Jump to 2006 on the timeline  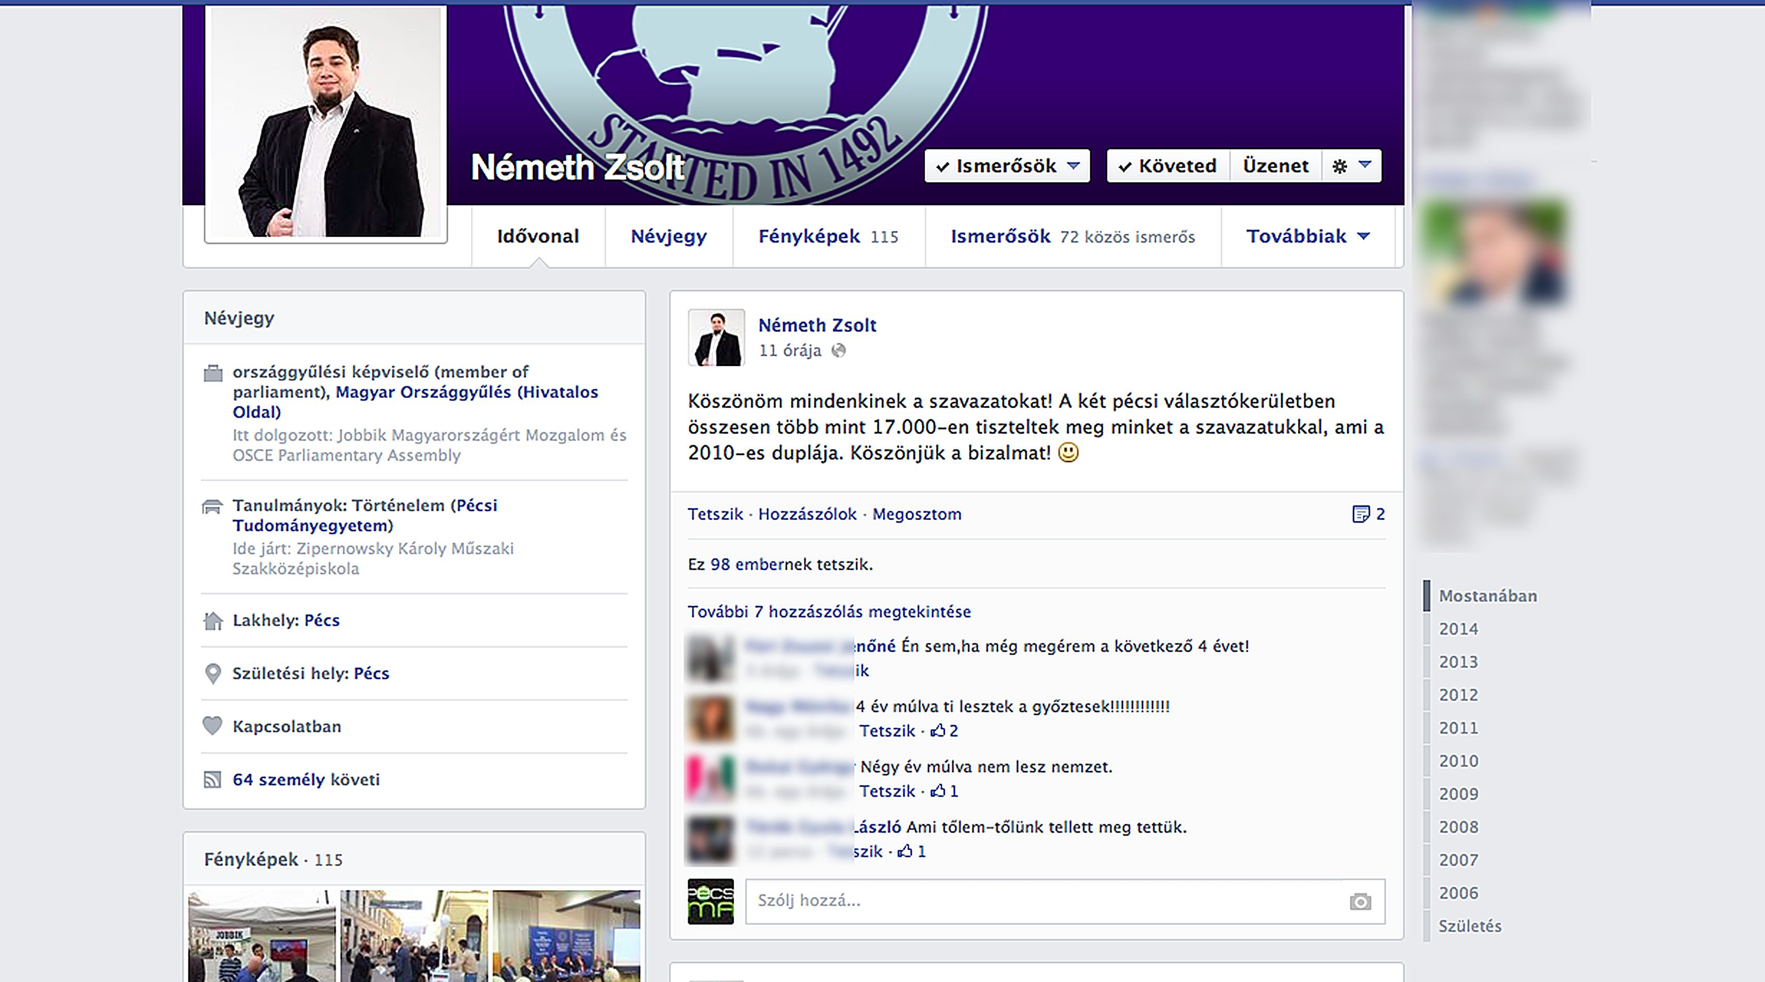(x=1458, y=892)
